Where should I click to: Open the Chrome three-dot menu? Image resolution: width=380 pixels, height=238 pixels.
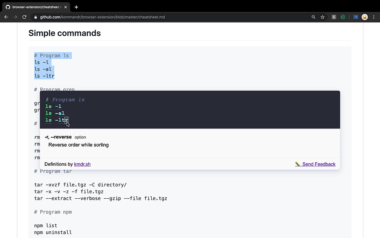[374, 17]
